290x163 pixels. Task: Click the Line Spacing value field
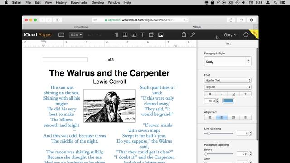[x=242, y=133]
